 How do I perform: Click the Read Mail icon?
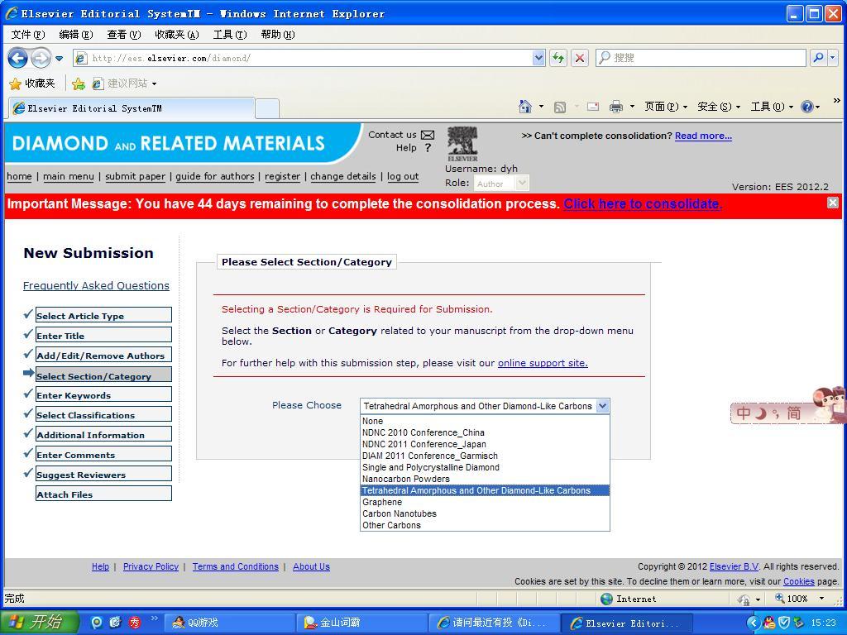coord(593,107)
